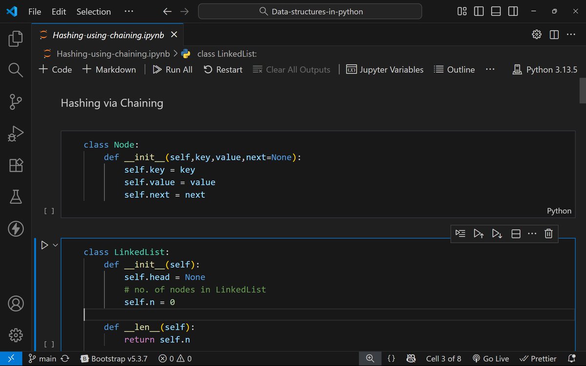This screenshot has width=586, height=366.
Task: Delete the LinkedList notebook cell
Action: coord(548,234)
